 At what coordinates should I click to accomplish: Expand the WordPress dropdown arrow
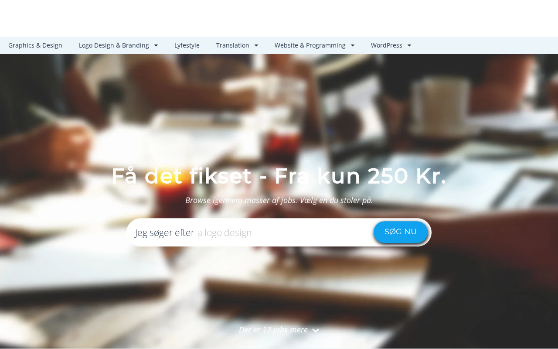coord(409,45)
